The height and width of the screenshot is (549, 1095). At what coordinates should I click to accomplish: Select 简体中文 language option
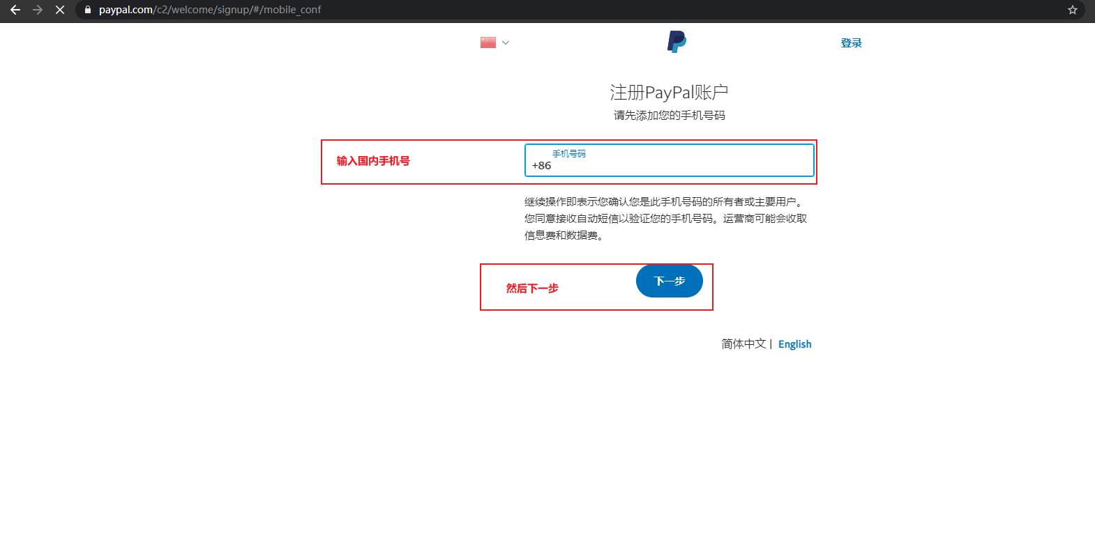743,343
